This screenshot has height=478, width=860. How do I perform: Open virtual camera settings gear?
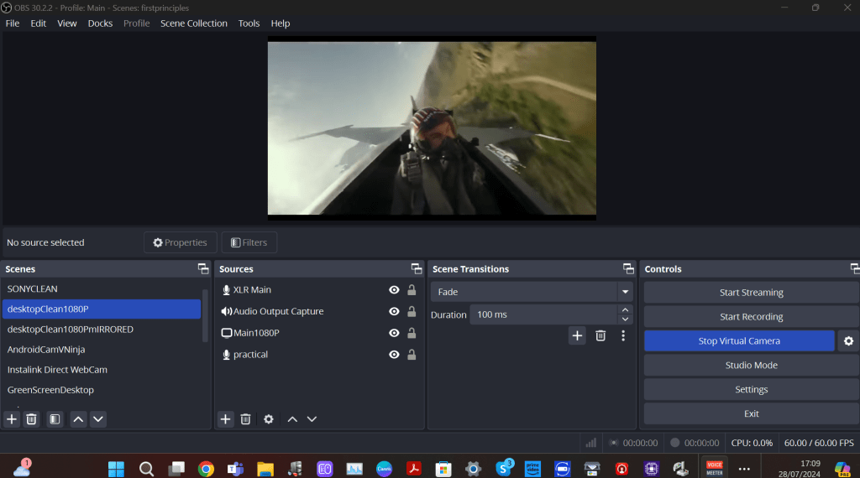(848, 341)
